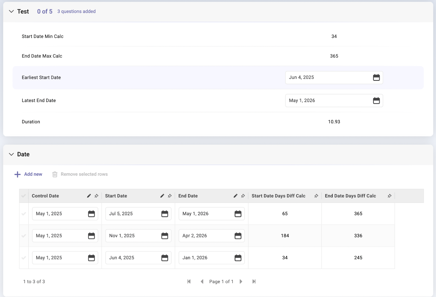Screen dimensions: 436x297
Task: Pin the Control Date column
Action: click(x=96, y=196)
